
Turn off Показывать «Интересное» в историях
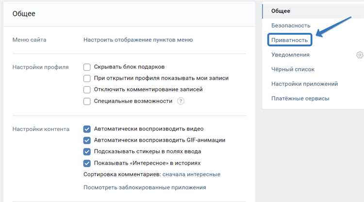[87, 163]
